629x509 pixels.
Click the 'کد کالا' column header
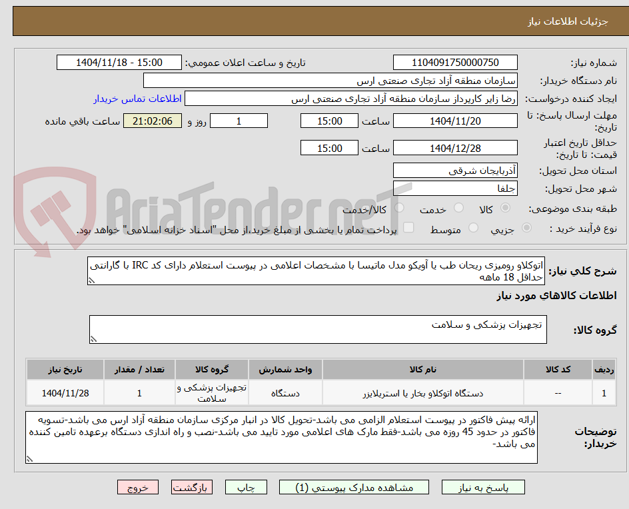pyautogui.click(x=558, y=369)
